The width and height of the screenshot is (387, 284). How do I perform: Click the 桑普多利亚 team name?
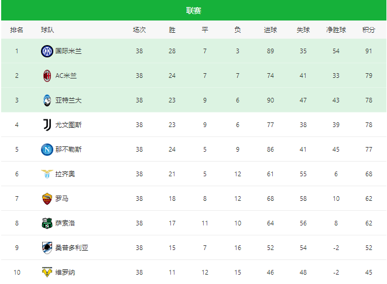pyautogui.click(x=71, y=248)
